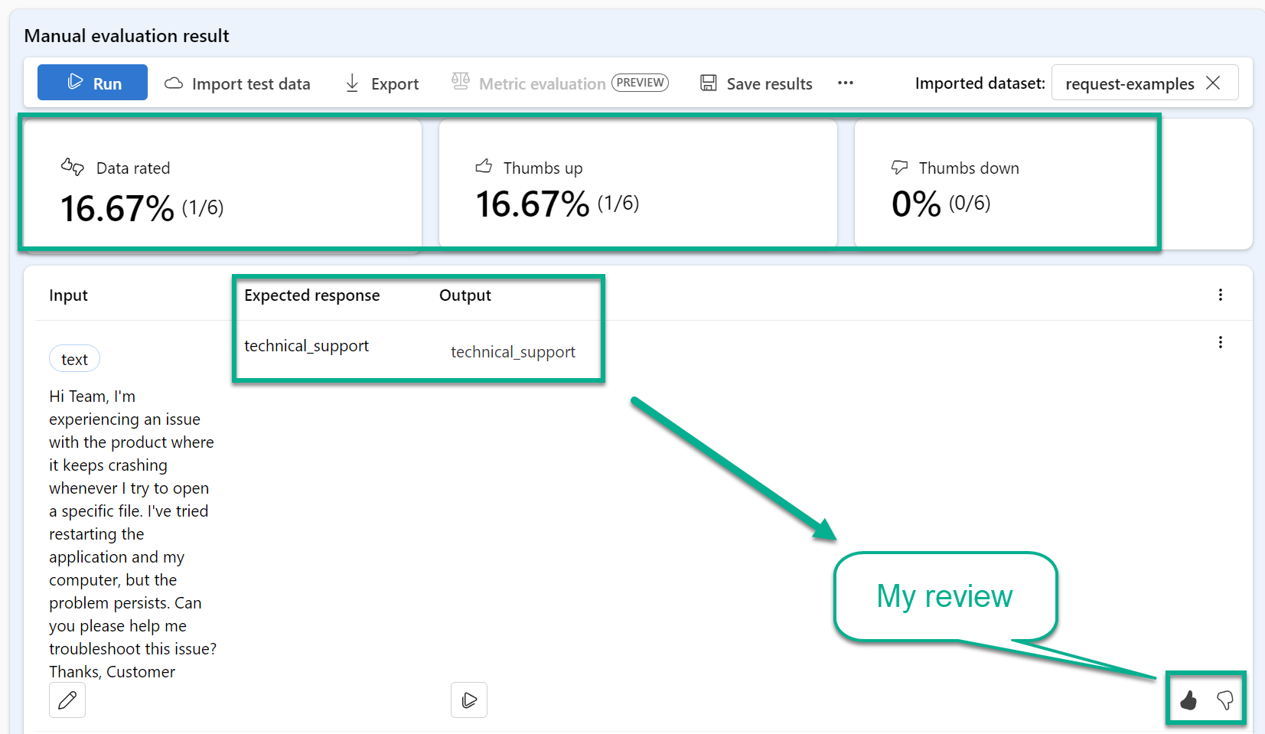
Task: Click the Save results disk icon
Action: point(709,83)
